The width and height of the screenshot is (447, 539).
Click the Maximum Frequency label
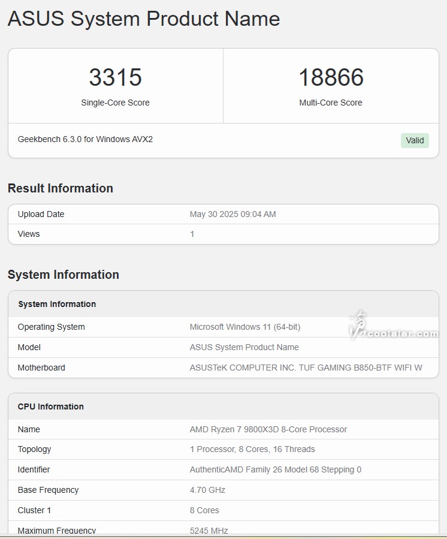click(x=57, y=531)
